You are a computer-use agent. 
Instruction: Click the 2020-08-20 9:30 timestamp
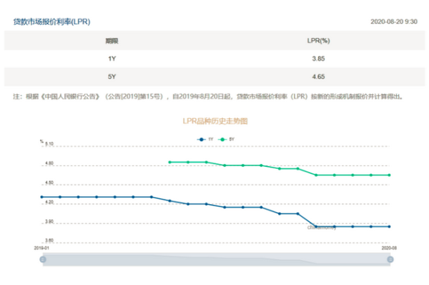pos(394,21)
